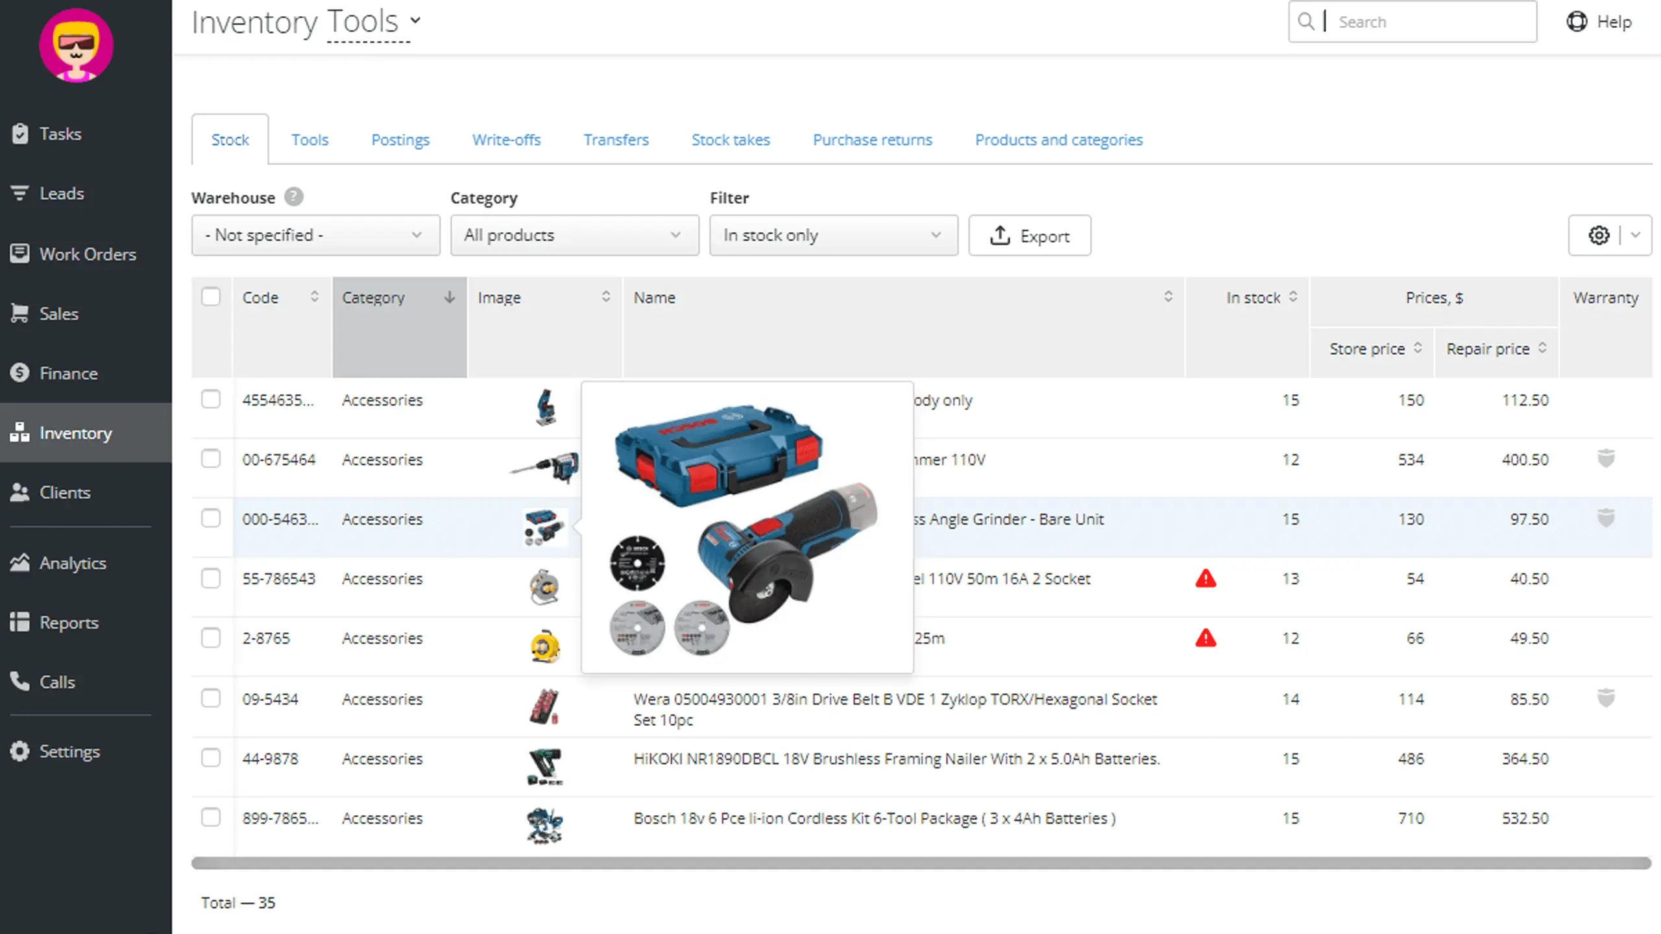Sort by In stock column
This screenshot has width=1661, height=934.
pos(1292,296)
